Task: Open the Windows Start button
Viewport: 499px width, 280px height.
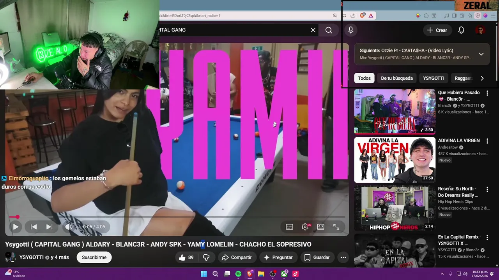Action: point(204,274)
